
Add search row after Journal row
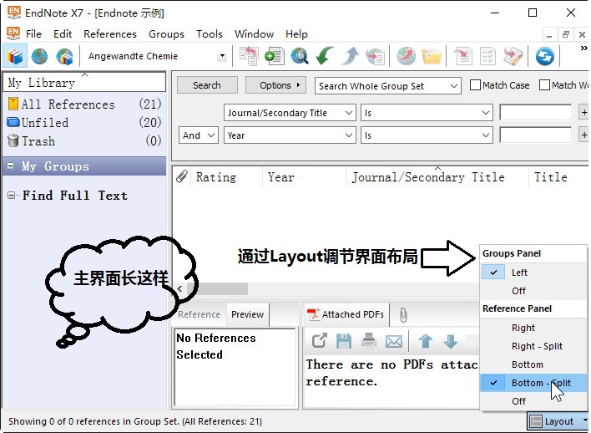(583, 113)
